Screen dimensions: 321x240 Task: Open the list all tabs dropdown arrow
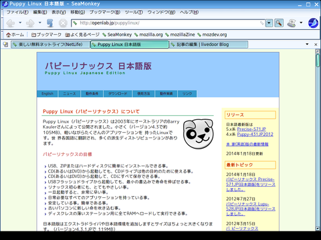coord(307,44)
